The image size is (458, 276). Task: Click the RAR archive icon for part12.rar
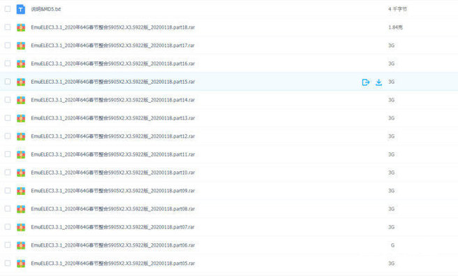coord(21,136)
